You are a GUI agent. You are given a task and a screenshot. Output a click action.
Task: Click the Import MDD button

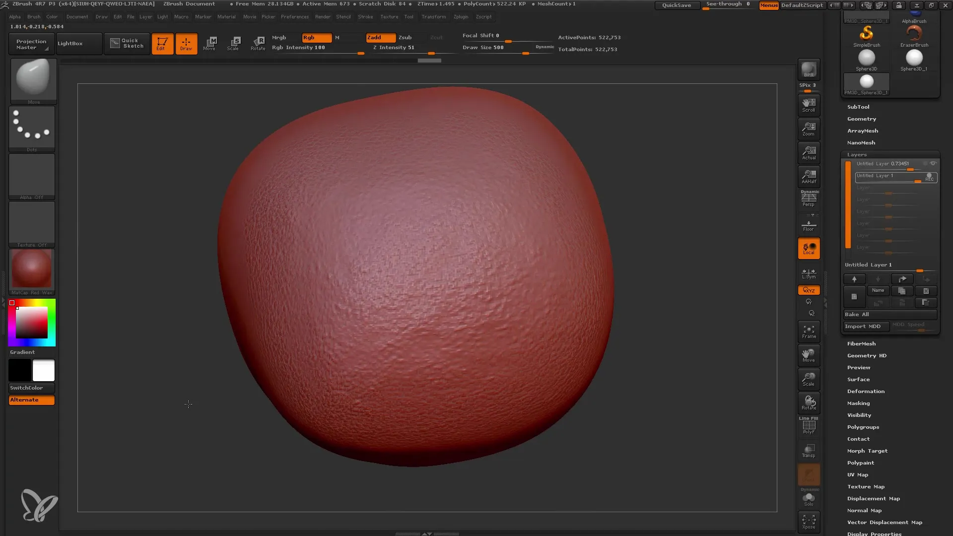pyautogui.click(x=863, y=326)
